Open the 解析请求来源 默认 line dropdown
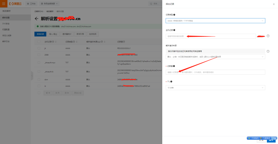Screen dimensions: 278x144 [x=215, y=57]
